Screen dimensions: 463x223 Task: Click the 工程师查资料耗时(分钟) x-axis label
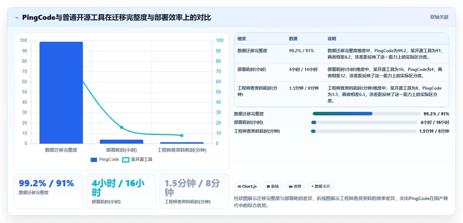pos(182,150)
